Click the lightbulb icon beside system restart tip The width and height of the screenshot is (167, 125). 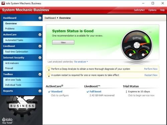pyautogui.click(x=49, y=75)
